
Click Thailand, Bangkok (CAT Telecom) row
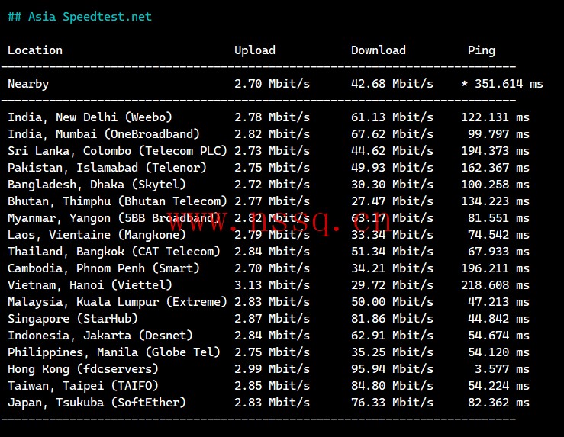pyautogui.click(x=269, y=252)
